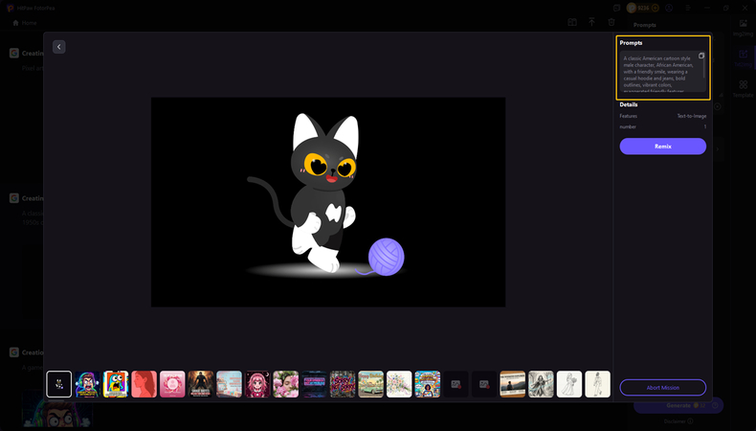The width and height of the screenshot is (756, 431).
Task: Open the hamburger menu in title bar
Action: click(688, 8)
